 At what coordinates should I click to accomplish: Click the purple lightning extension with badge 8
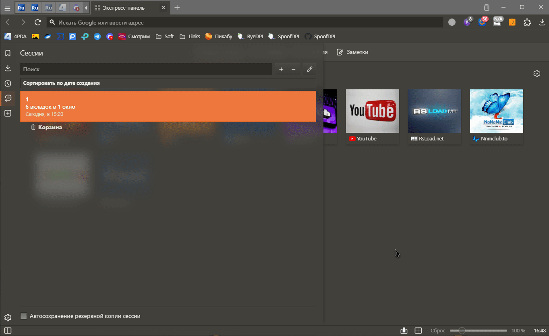pyautogui.click(x=467, y=22)
